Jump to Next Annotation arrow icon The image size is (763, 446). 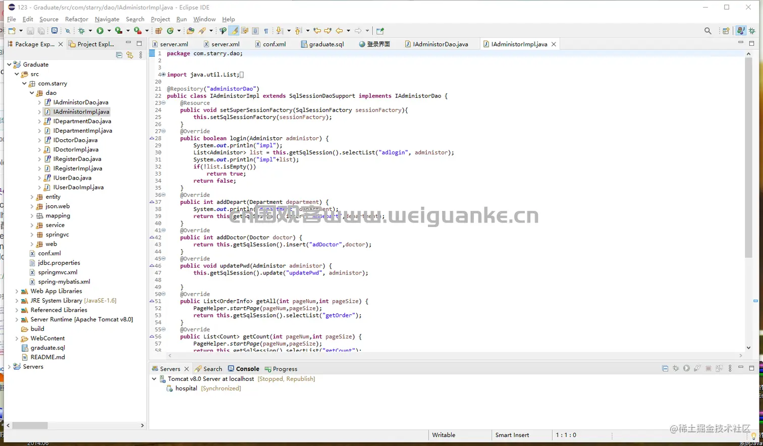279,31
